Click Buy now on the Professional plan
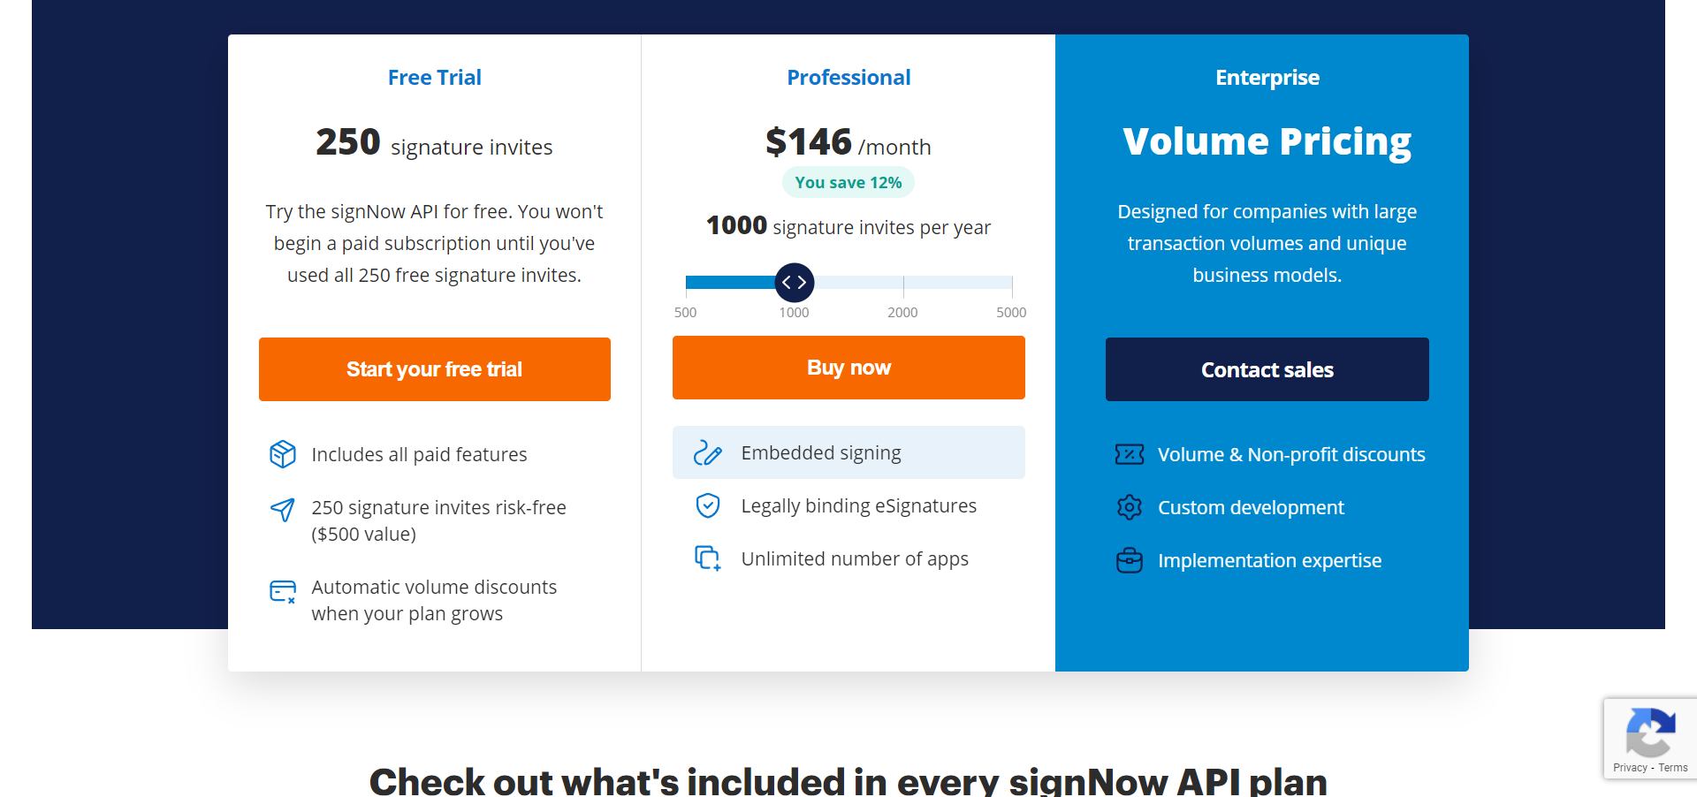1697x797 pixels. (848, 368)
